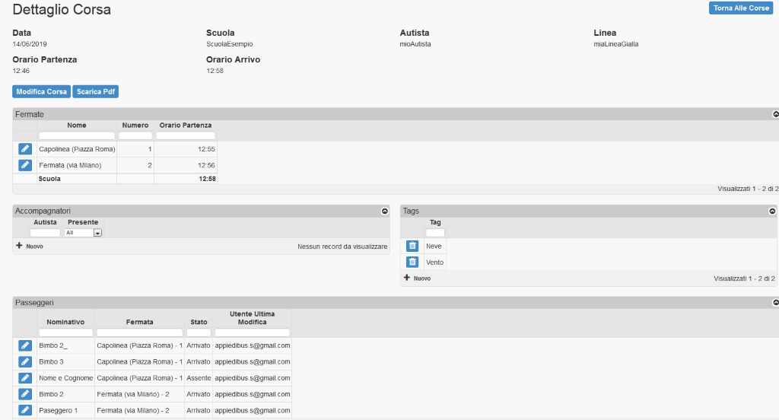The width and height of the screenshot is (779, 420).
Task: Delete the Vento tag
Action: (x=412, y=262)
